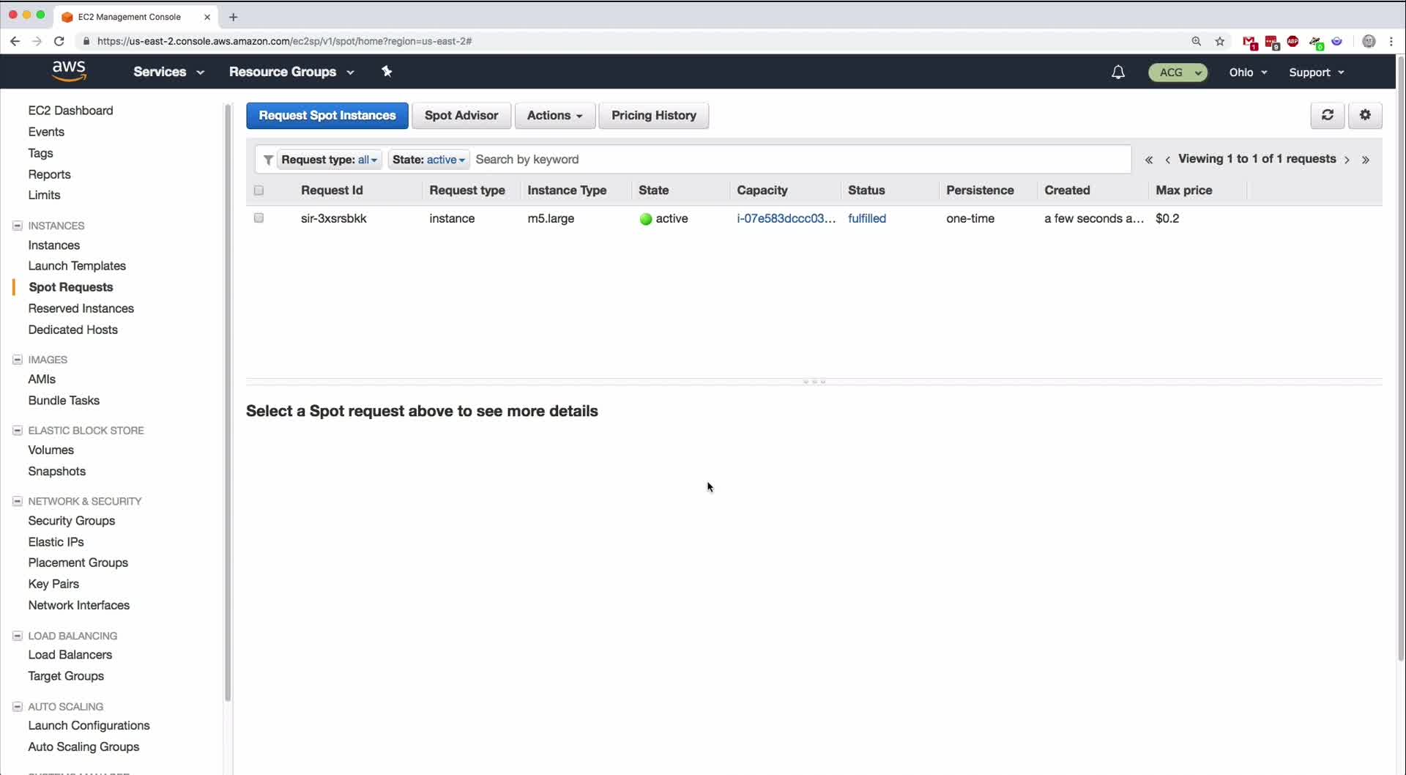Click the AdBlock extension icon
1406x775 pixels.
click(1293, 41)
